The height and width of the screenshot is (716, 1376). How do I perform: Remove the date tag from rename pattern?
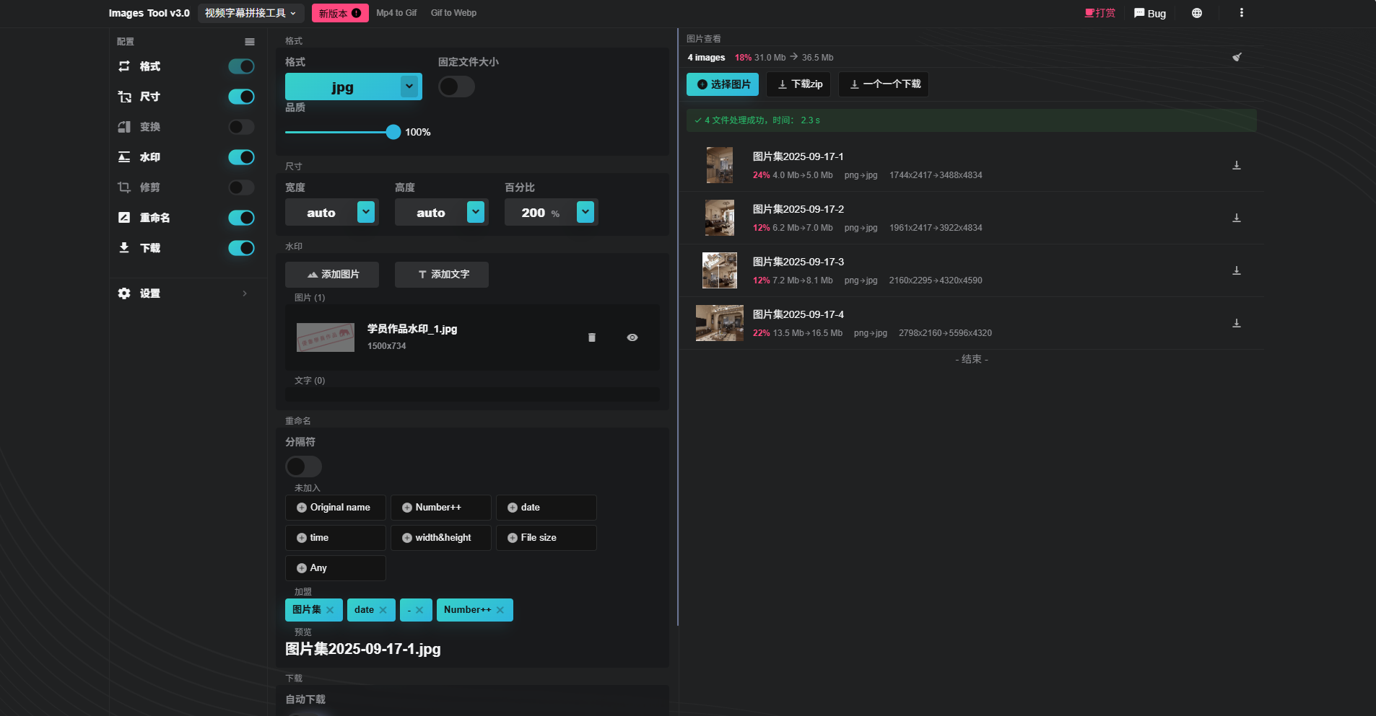383,610
